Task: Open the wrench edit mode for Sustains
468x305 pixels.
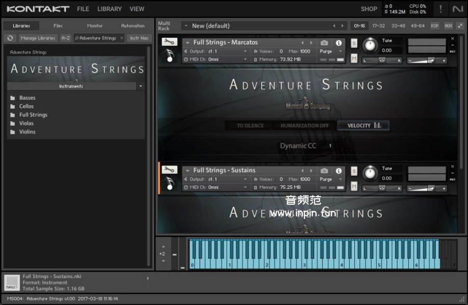Action: coord(170,170)
